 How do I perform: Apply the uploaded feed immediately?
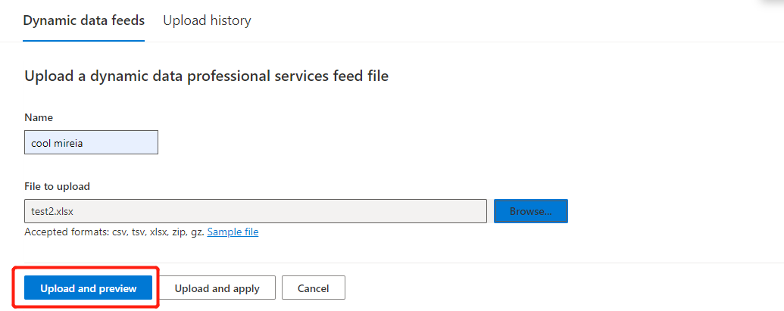point(217,288)
